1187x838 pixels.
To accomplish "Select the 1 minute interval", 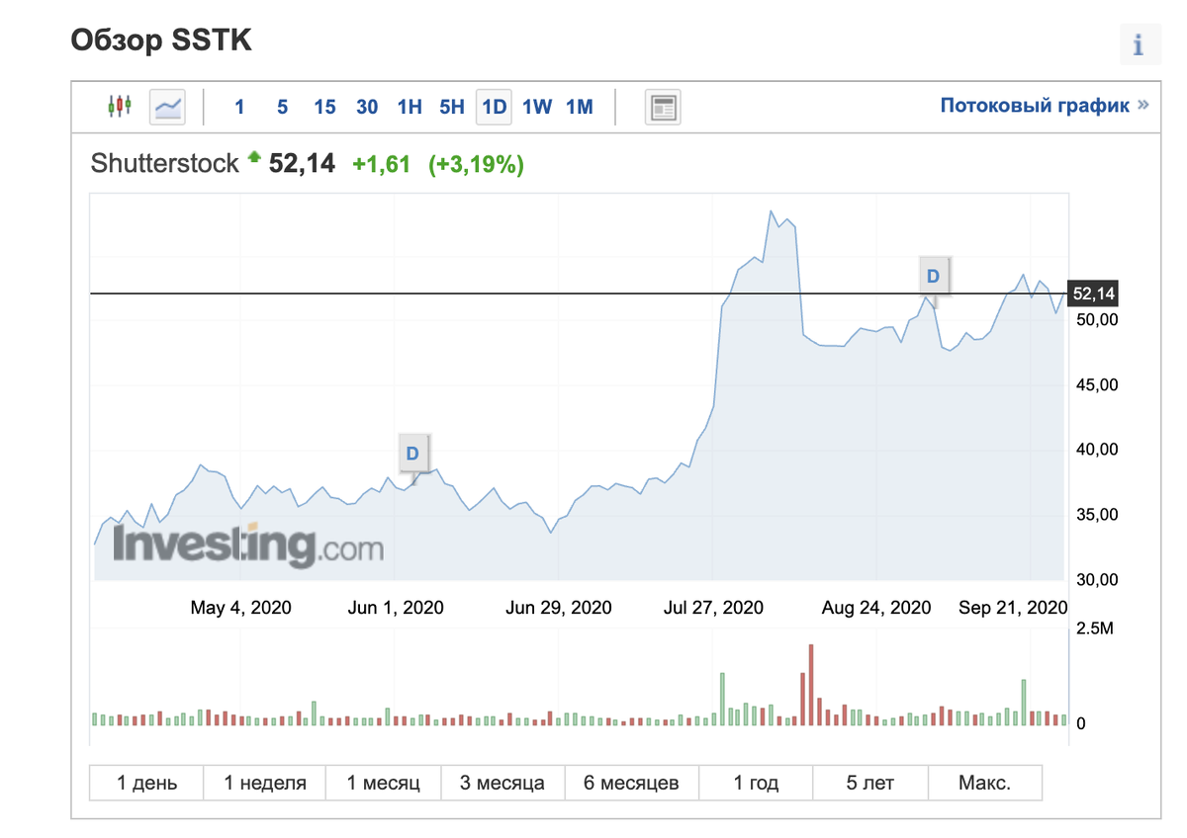I will coord(239,107).
